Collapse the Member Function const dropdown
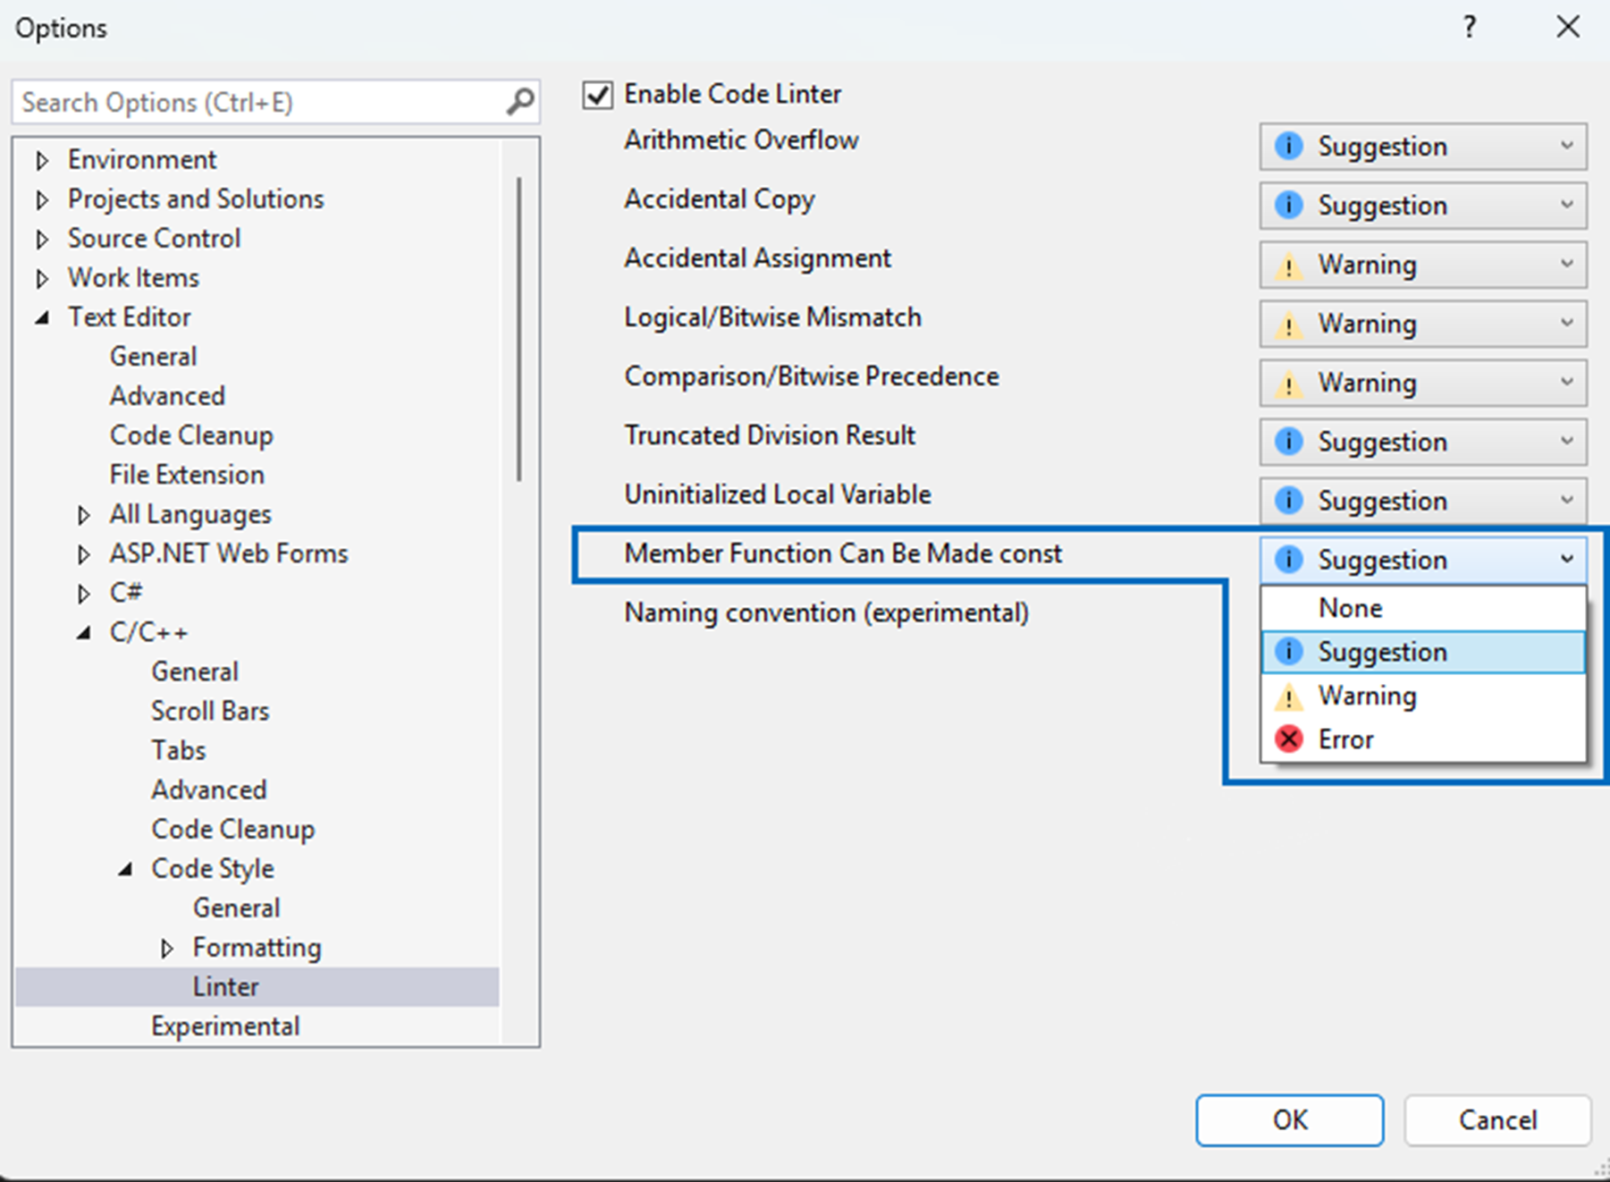This screenshot has height=1182, width=1610. coord(1423,560)
